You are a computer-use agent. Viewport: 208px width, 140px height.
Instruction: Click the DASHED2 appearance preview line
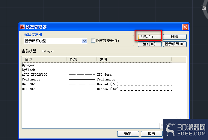coord(82,84)
